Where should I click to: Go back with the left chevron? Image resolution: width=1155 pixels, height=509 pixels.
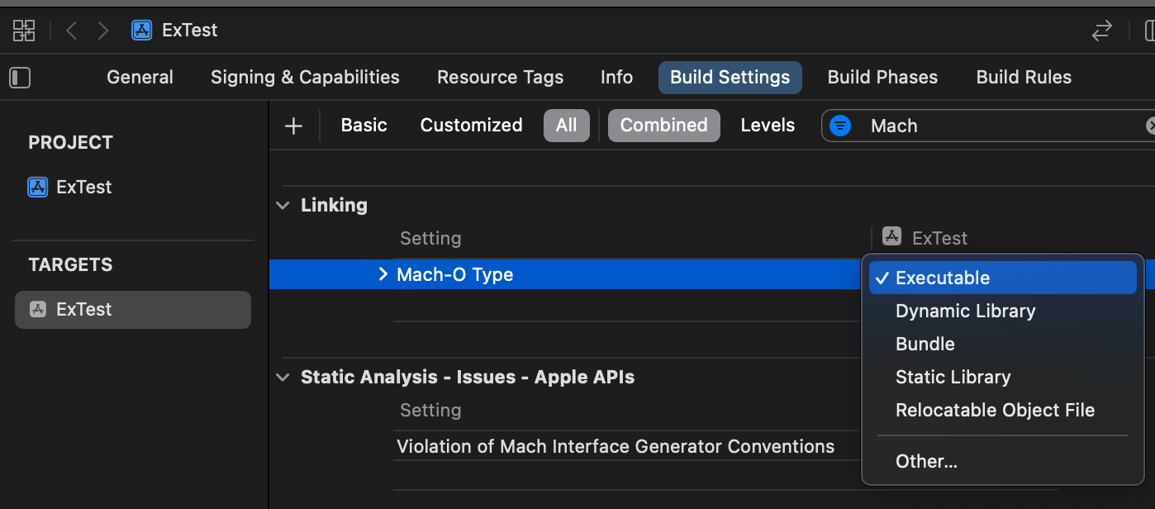pos(71,31)
